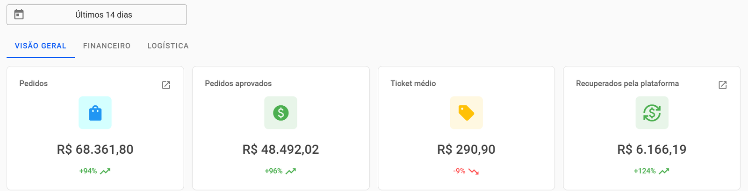This screenshot has width=748, height=191.
Task: Click the upward trend arrow beside +96%
Action: 291,171
